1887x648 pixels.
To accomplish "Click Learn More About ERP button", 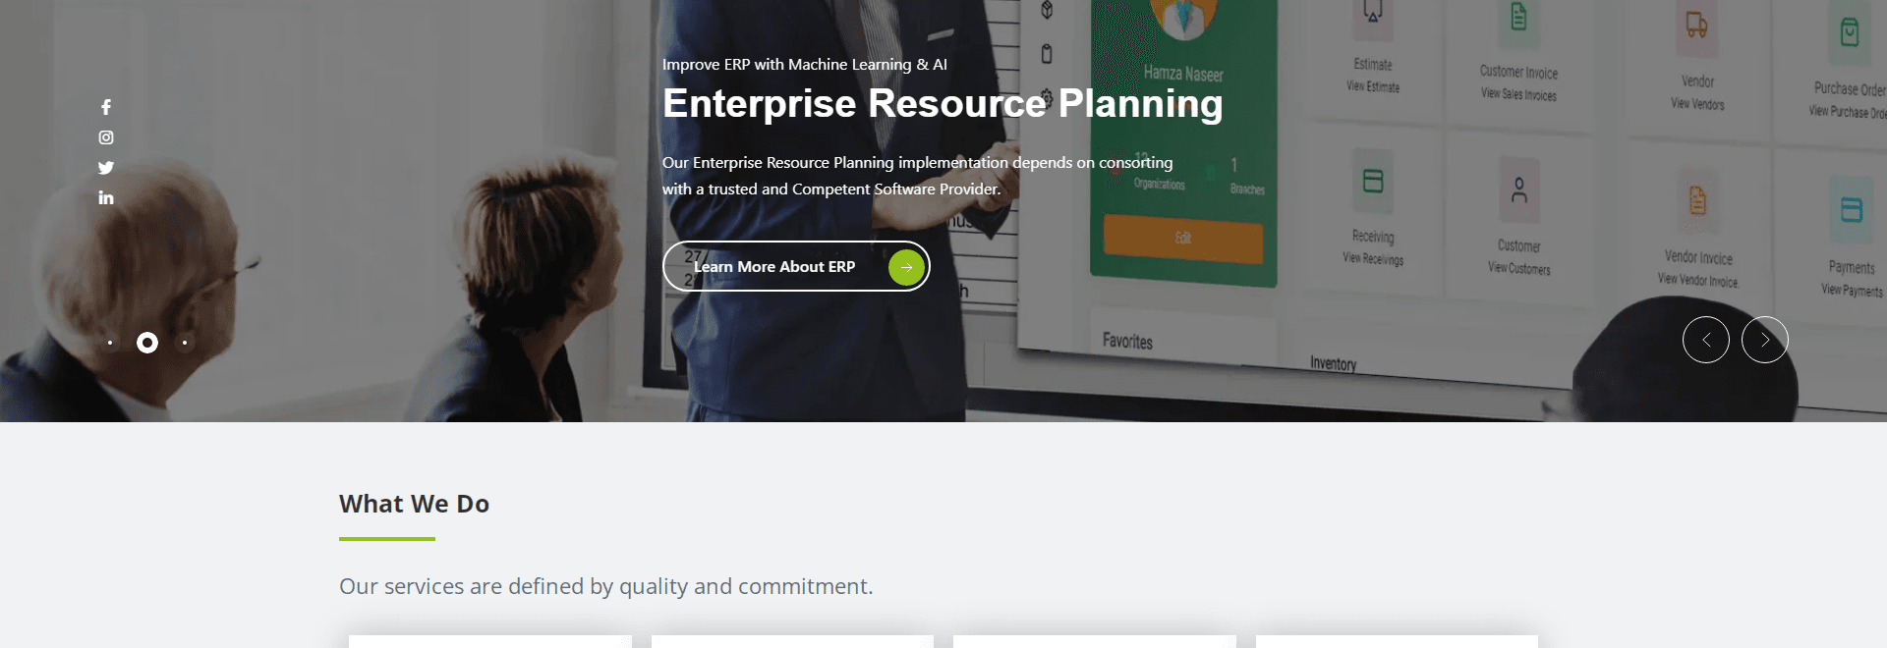I will (796, 266).
